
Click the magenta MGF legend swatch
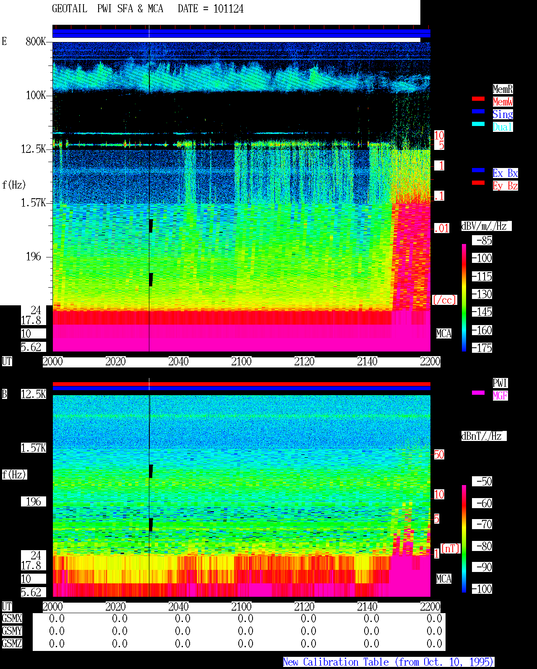(478, 393)
